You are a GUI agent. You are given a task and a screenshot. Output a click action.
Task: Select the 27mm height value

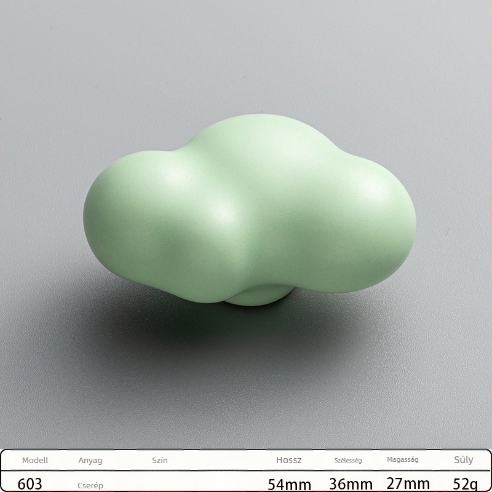click(x=408, y=484)
